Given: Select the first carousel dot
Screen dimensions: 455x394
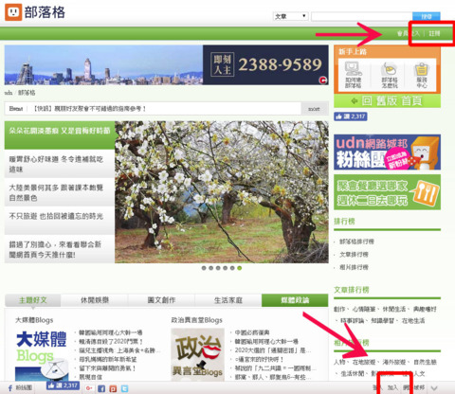Looking at the screenshot, I should (x=204, y=268).
